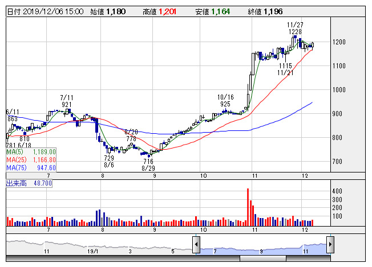
Task: Click the 19/1 area in the navigator overview
Action: 94,250
